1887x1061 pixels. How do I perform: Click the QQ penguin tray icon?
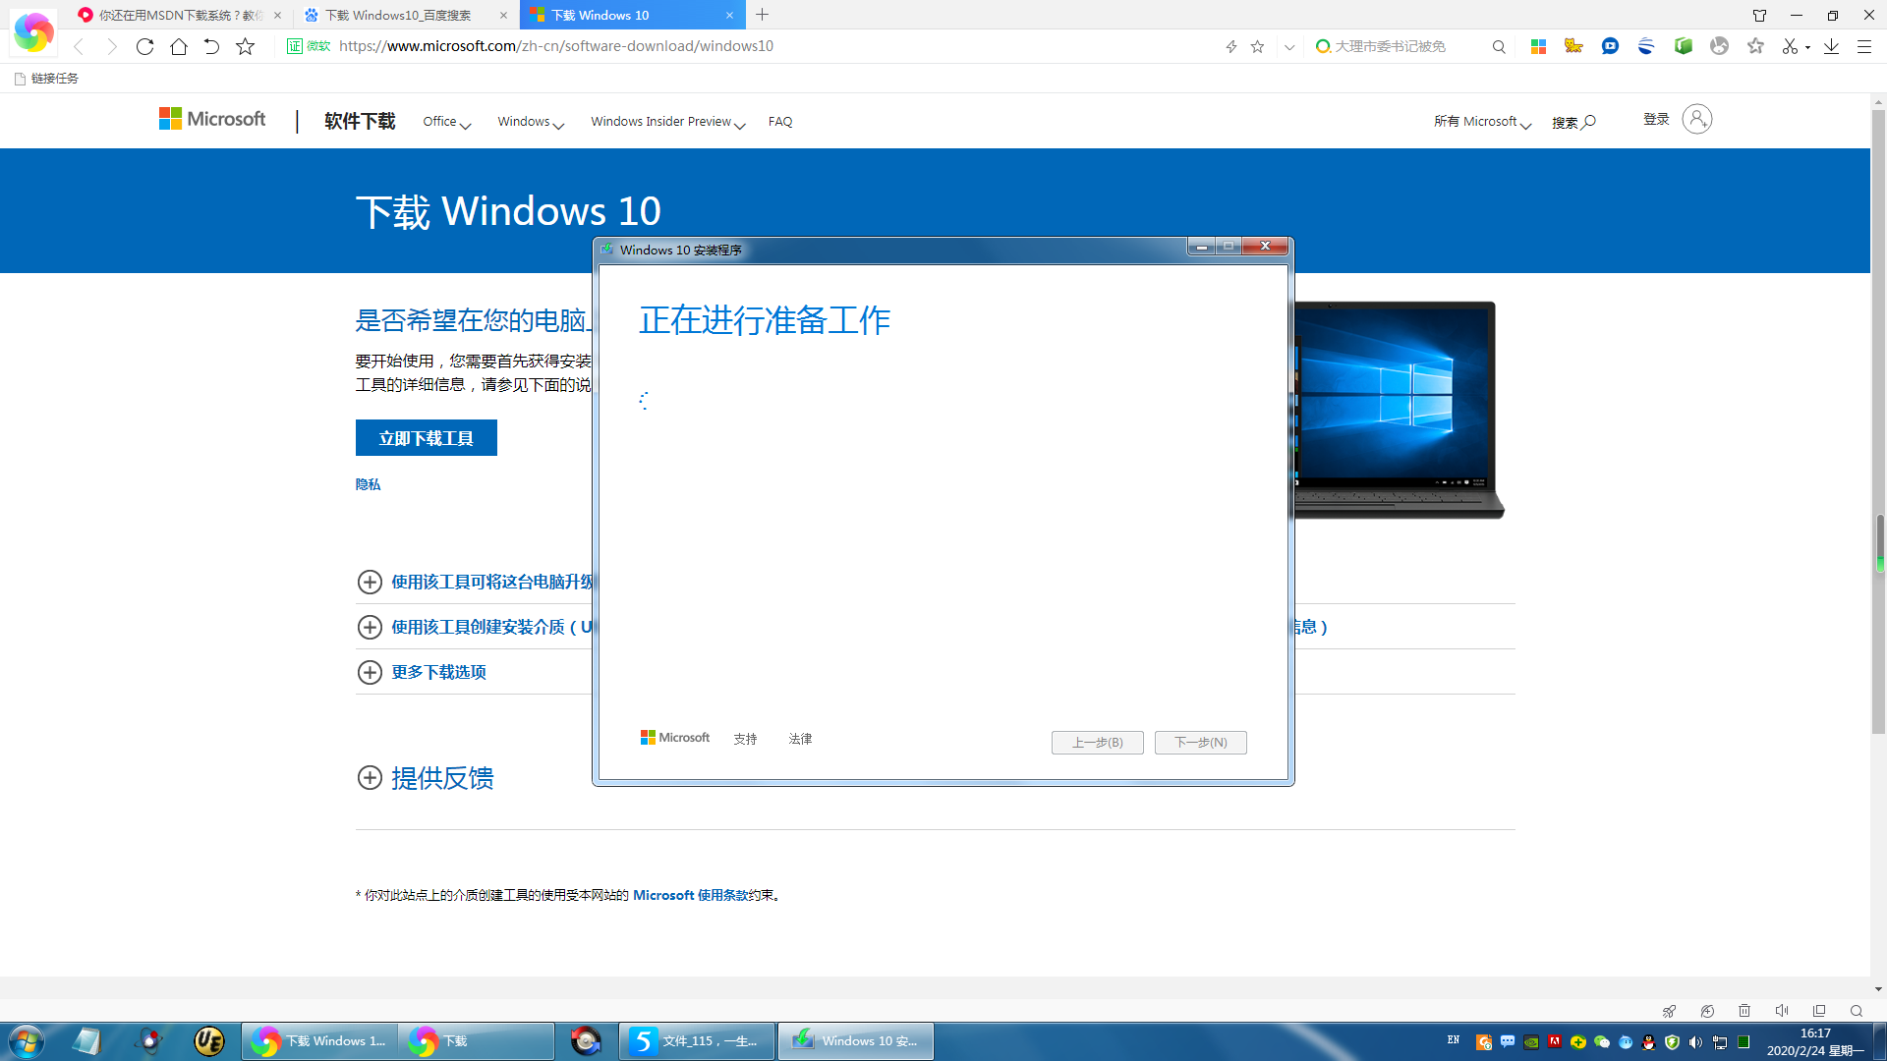click(x=1649, y=1042)
